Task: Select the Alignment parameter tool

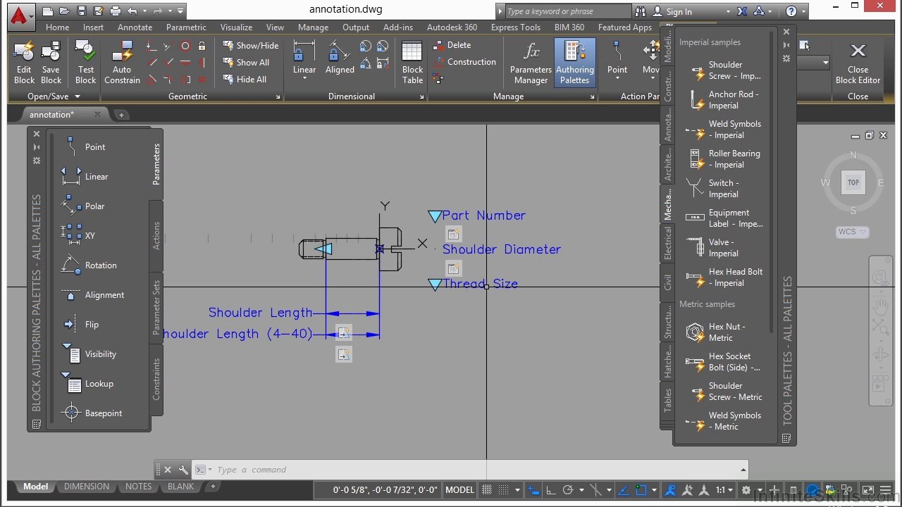Action: point(92,294)
